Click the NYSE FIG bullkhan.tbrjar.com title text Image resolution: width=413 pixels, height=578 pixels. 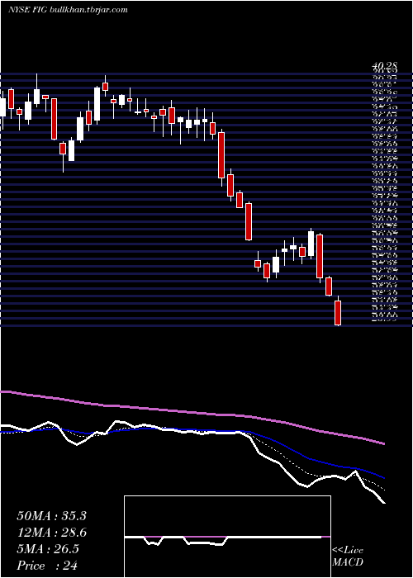tap(68, 10)
